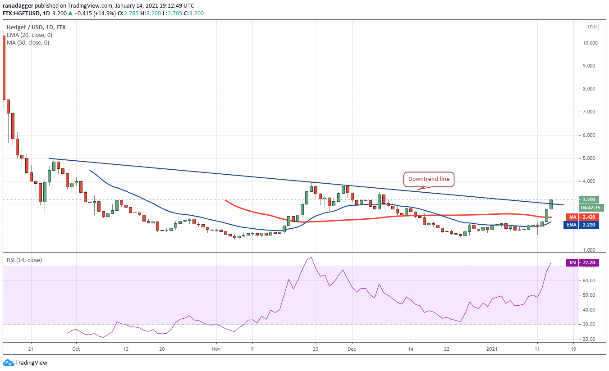
Task: Click the '10.000' price scale label
Action: 591,43
